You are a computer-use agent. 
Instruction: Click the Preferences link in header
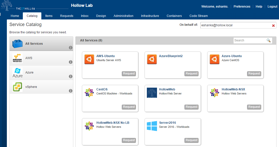[242, 7]
